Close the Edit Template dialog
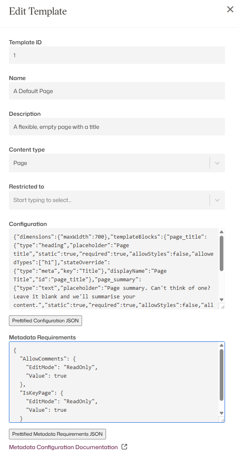The width and height of the screenshot is (238, 465). [230, 9]
